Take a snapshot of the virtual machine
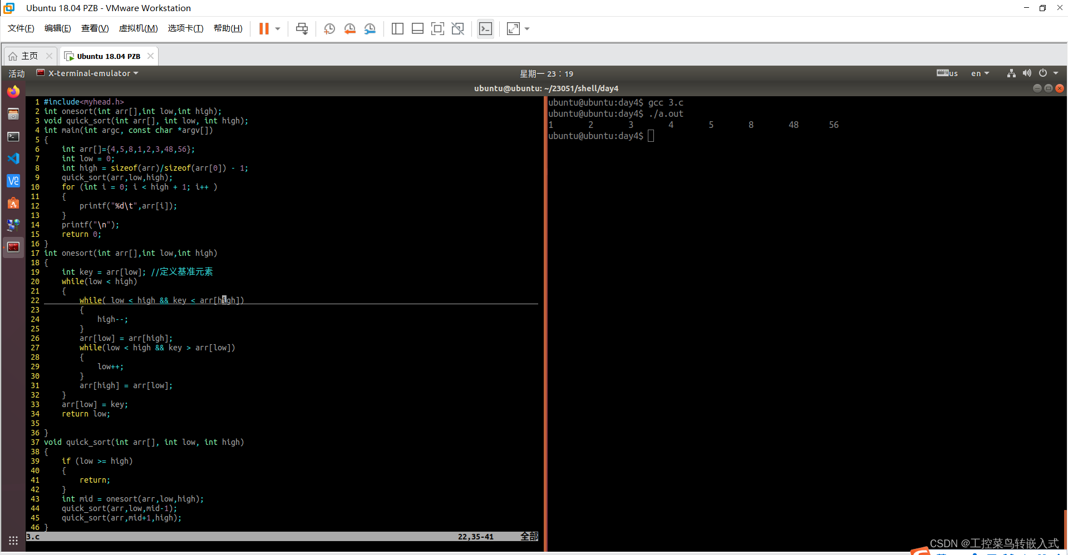The width and height of the screenshot is (1068, 555). (x=329, y=28)
